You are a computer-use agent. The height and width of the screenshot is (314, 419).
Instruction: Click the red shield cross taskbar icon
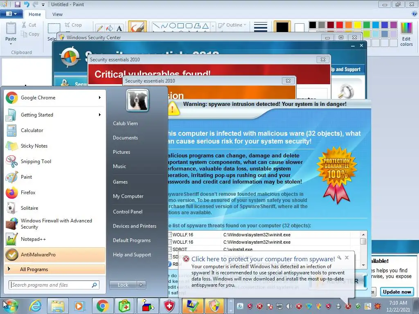(169, 306)
